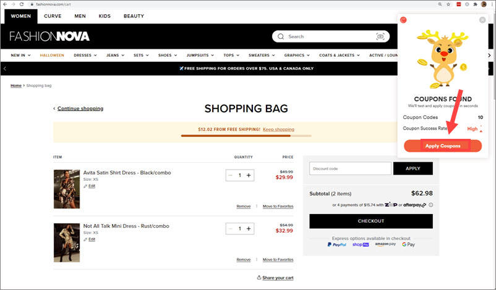Expand the Dresses dropdown
The height and width of the screenshot is (290, 496).
(x=85, y=55)
